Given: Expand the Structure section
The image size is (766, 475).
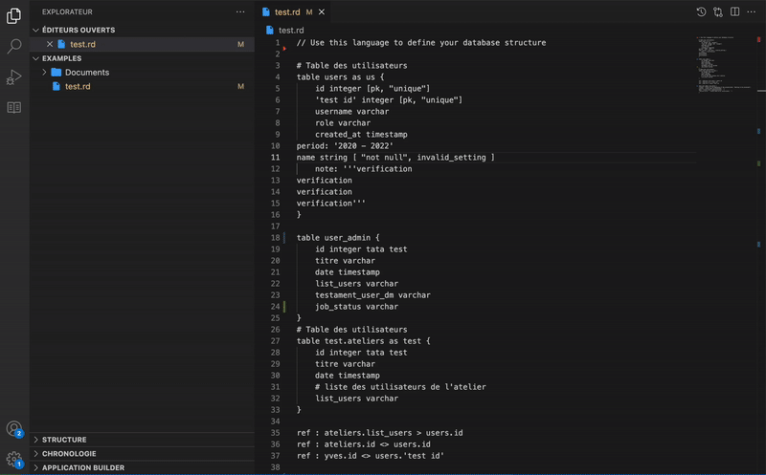Looking at the screenshot, I should (x=35, y=440).
